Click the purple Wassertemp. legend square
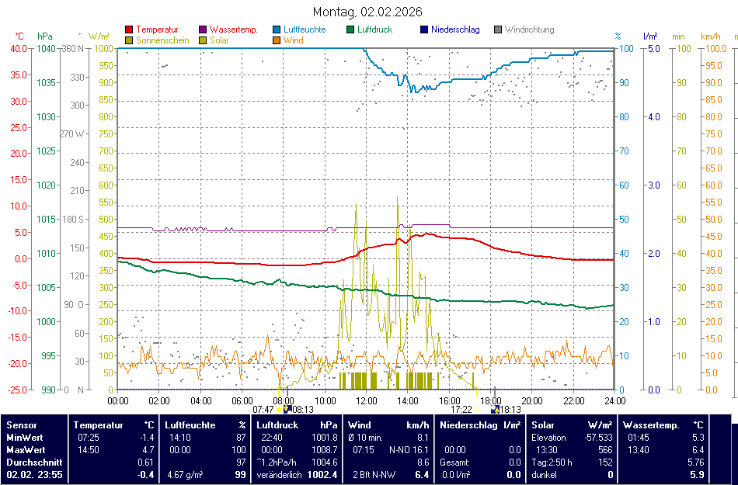This screenshot has height=485, width=738. coord(203,30)
